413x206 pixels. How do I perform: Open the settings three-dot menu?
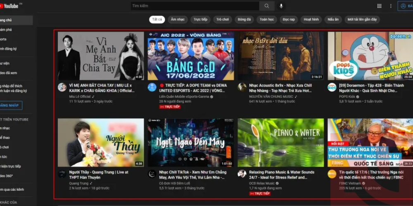391,6
